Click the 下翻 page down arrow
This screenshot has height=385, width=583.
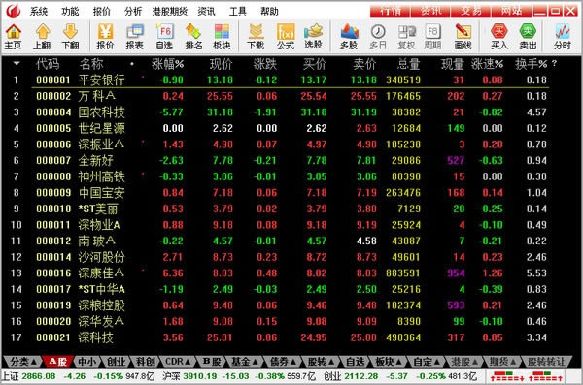(x=70, y=37)
